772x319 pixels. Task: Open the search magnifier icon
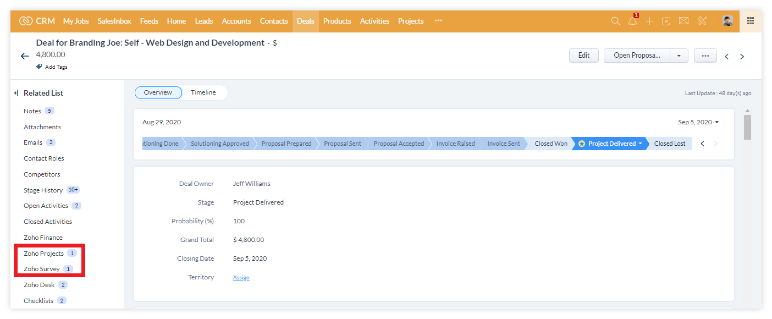click(615, 21)
